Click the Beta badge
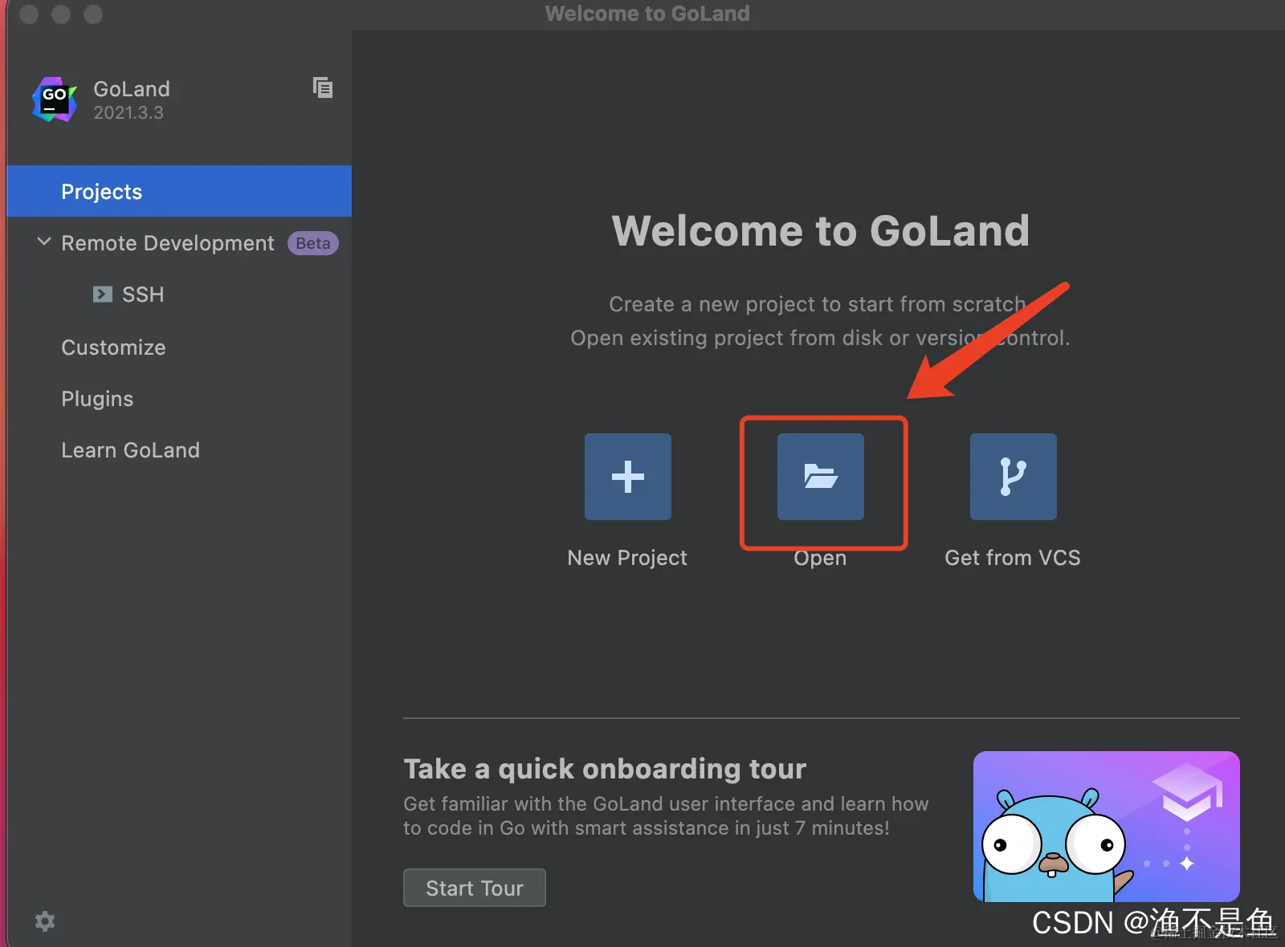Viewport: 1285px width, 947px height. [x=313, y=243]
